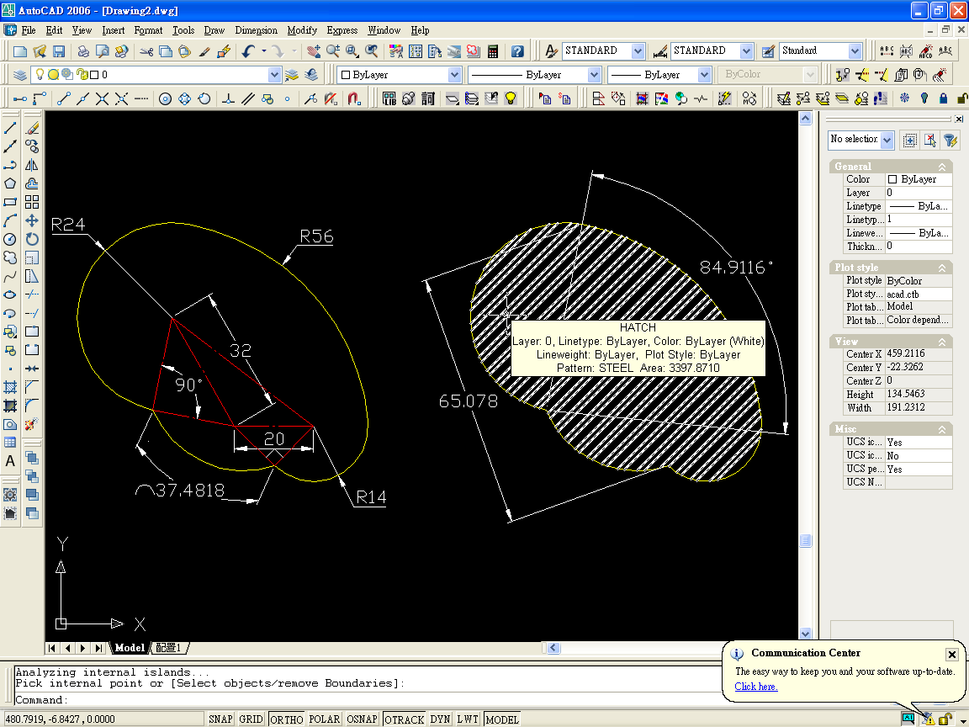Open the lineweight control ByLayer dropdown
This screenshot has width=969, height=727.
point(704,75)
